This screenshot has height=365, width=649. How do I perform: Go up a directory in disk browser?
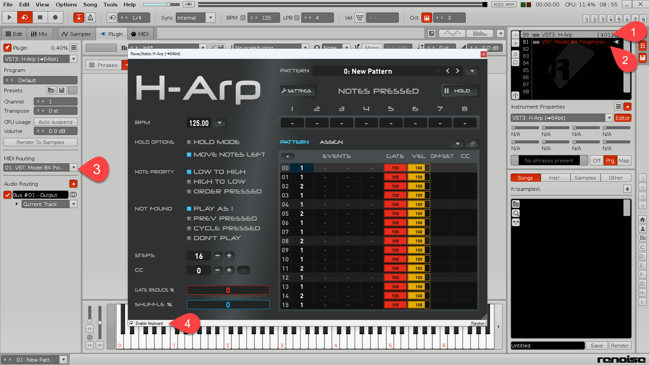pos(627,189)
